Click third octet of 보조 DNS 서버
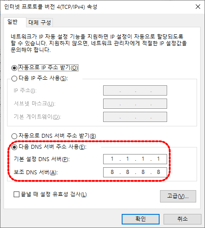 point(143,172)
